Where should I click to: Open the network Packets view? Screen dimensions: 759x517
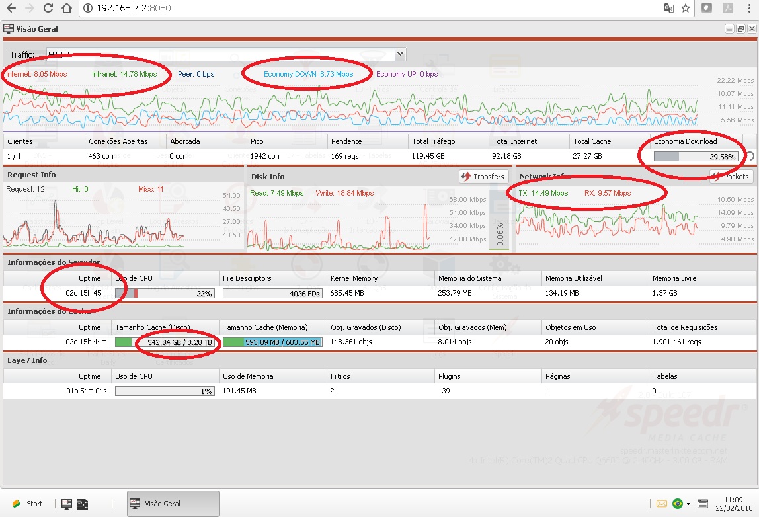(731, 177)
